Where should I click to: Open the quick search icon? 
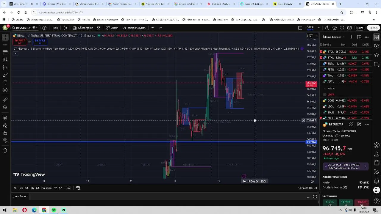click(327, 28)
